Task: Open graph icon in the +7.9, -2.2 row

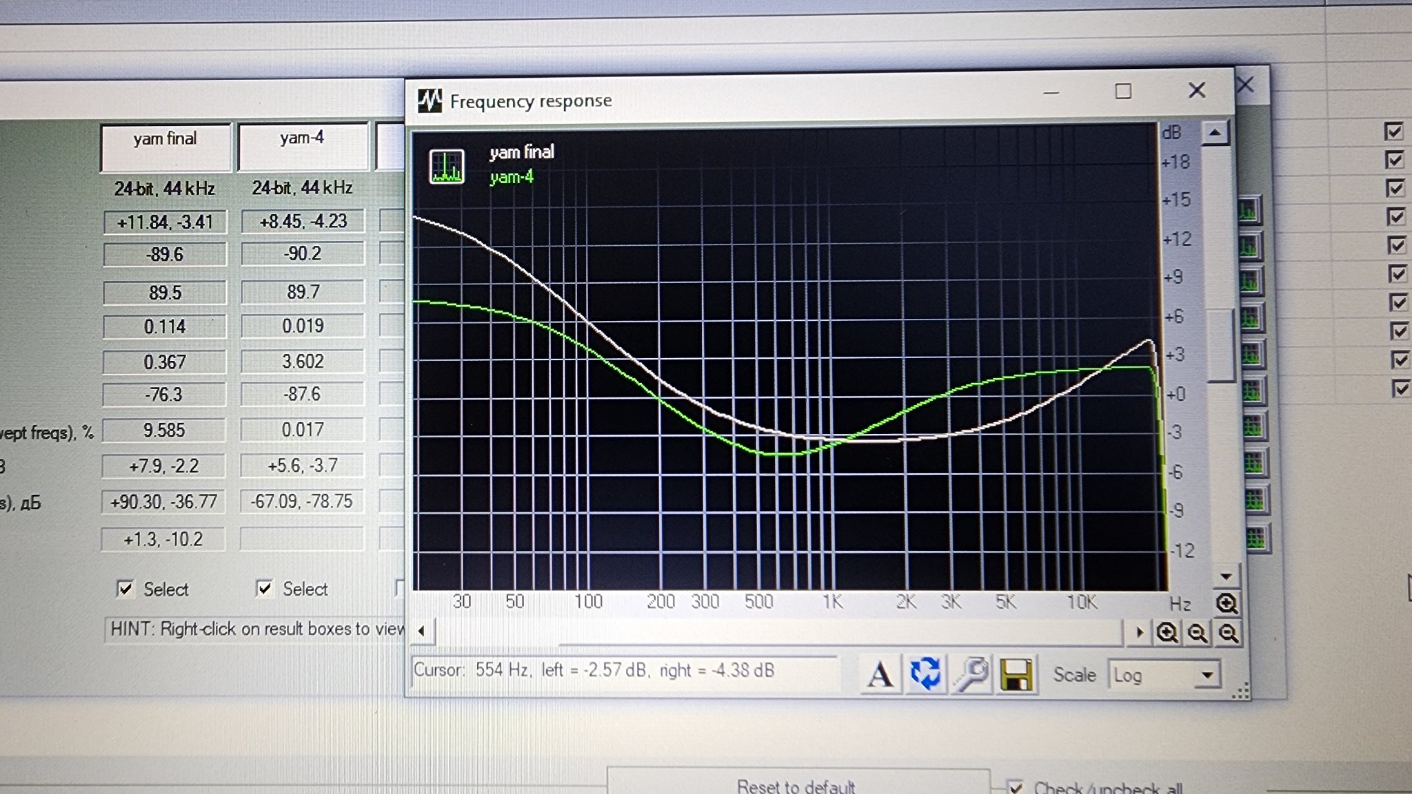Action: coord(1254,463)
